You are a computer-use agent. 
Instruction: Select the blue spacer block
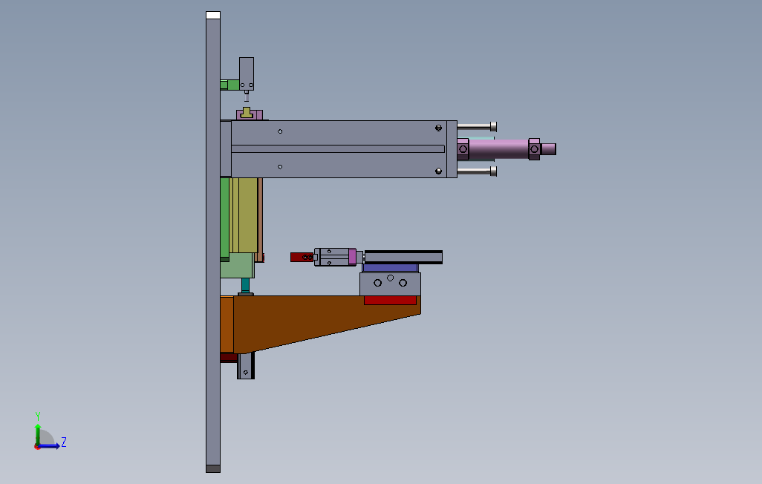click(390, 268)
